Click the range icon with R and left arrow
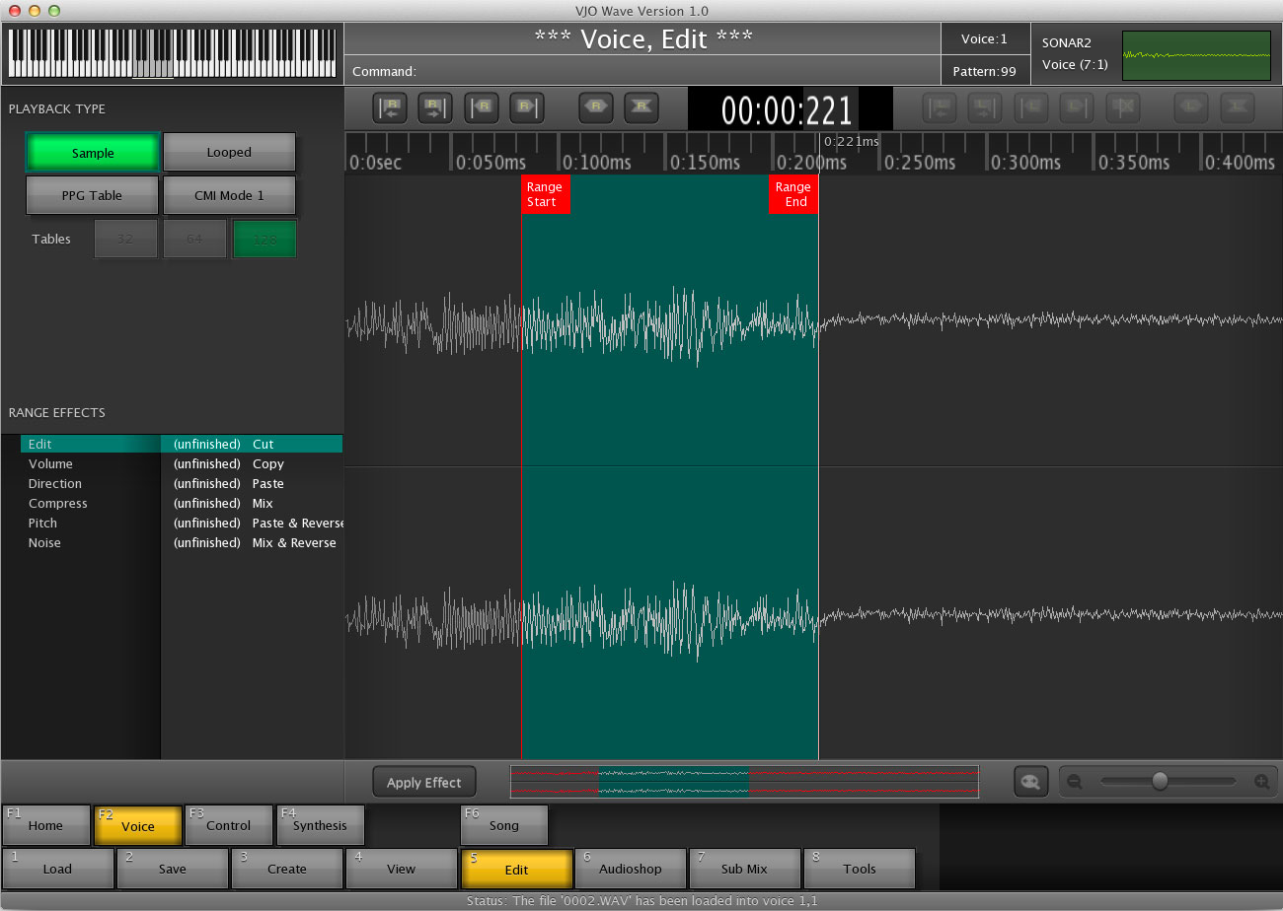The image size is (1283, 911). (390, 107)
